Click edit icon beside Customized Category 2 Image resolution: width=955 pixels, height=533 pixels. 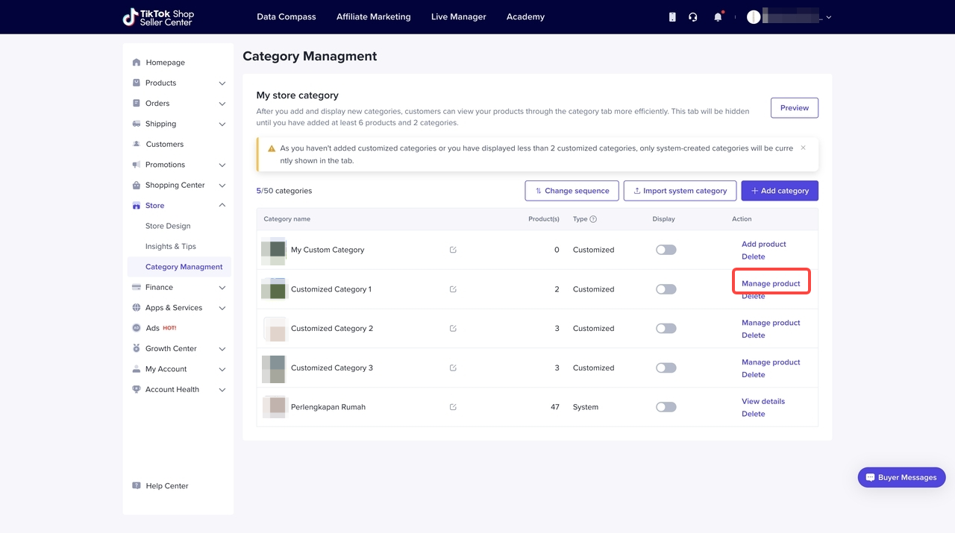(453, 329)
